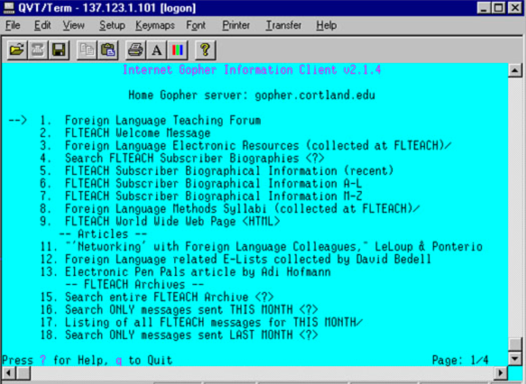This screenshot has height=384, width=526.
Task: Click 'Foreign Language Methods Syllabi' entry
Action: [242, 208]
